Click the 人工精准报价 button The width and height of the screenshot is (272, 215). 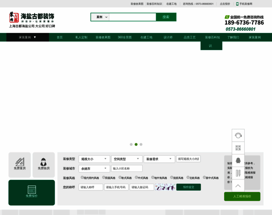tap(242, 196)
